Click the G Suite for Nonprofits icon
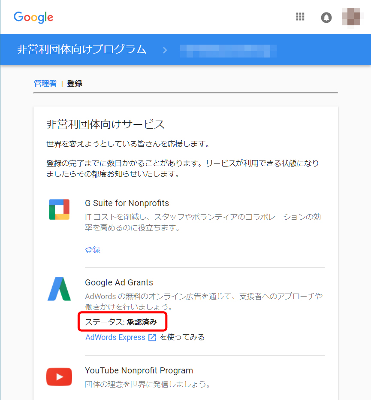The image size is (371, 400). point(59,209)
